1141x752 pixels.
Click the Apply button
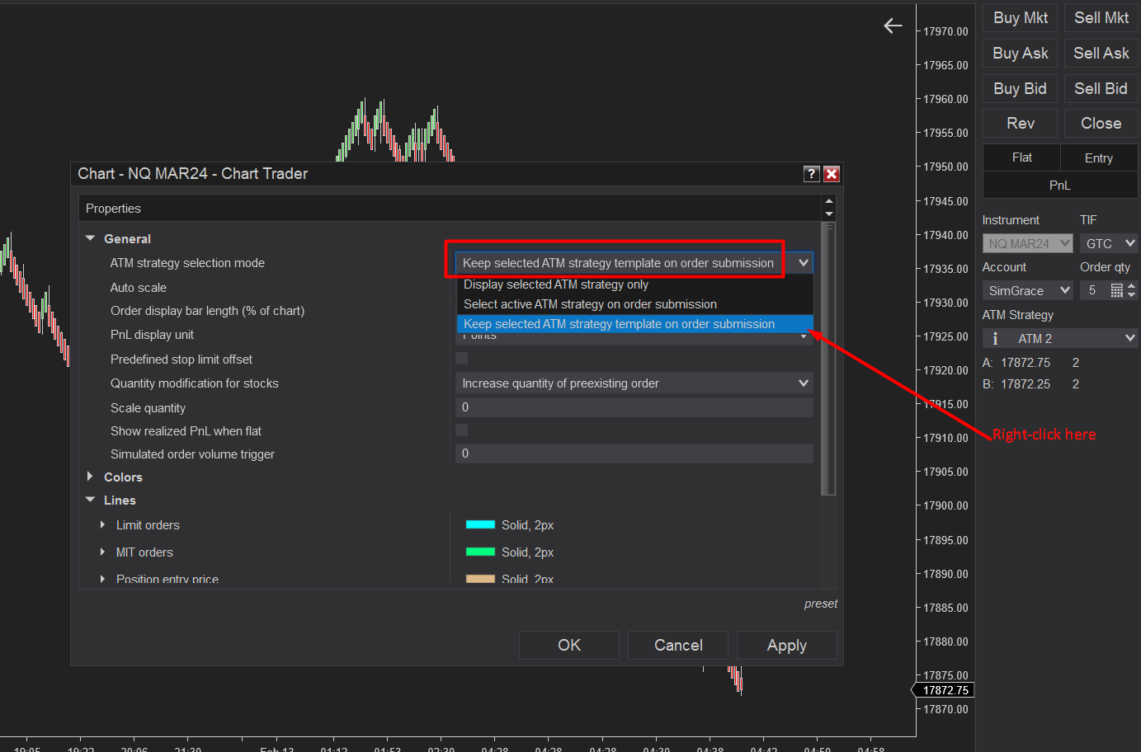click(786, 646)
